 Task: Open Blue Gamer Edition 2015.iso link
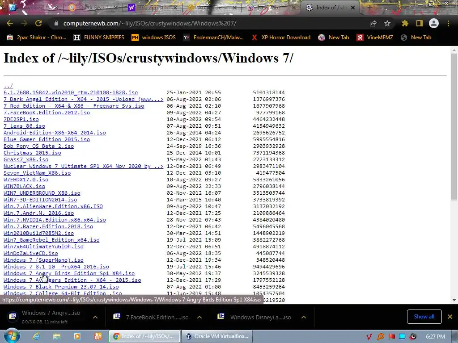click(47, 139)
